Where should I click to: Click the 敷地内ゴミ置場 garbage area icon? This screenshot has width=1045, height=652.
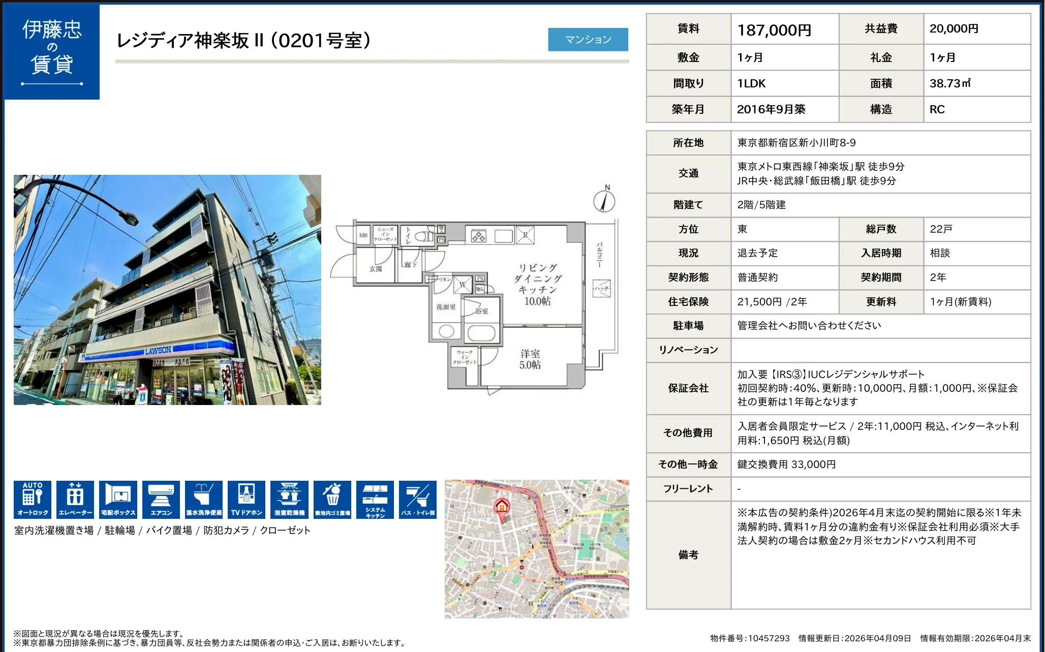point(332,499)
